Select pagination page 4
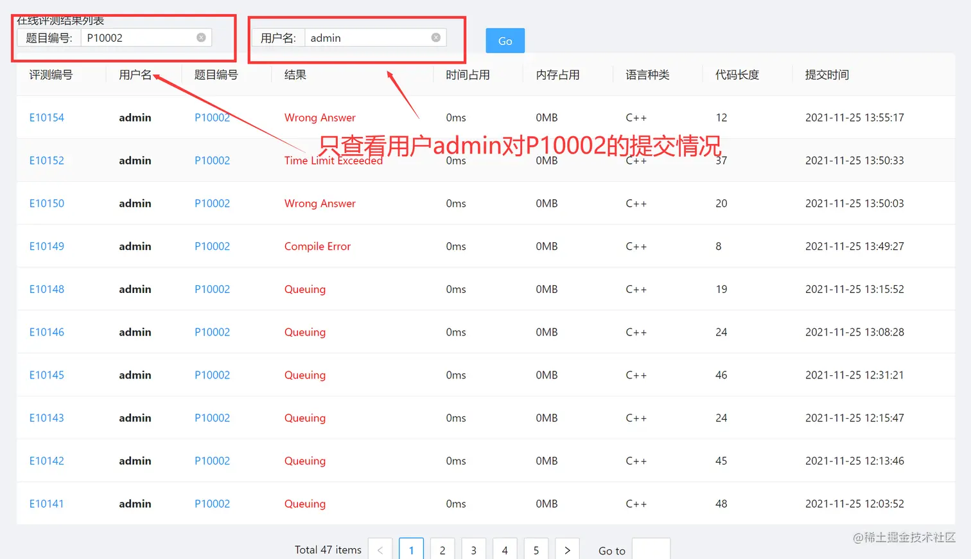 (505, 549)
